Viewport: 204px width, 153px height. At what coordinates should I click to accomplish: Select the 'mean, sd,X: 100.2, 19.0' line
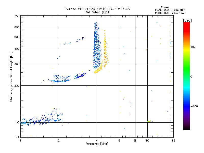click(170, 13)
